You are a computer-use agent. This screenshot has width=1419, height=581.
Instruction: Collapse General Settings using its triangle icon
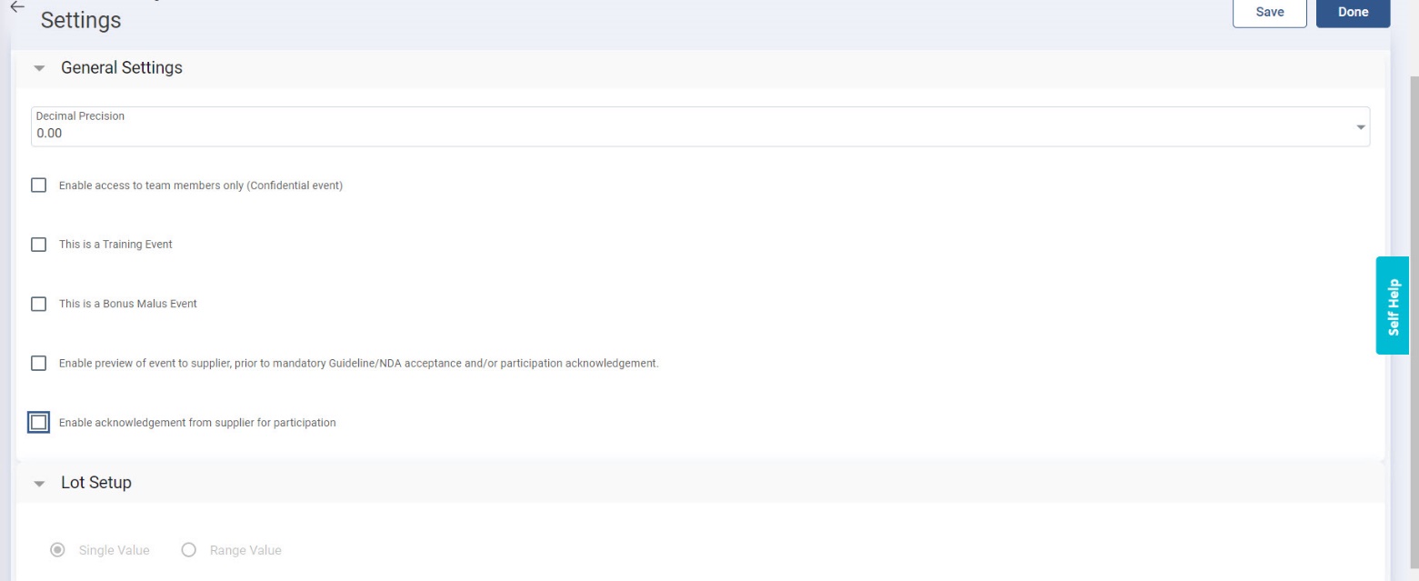(39, 69)
